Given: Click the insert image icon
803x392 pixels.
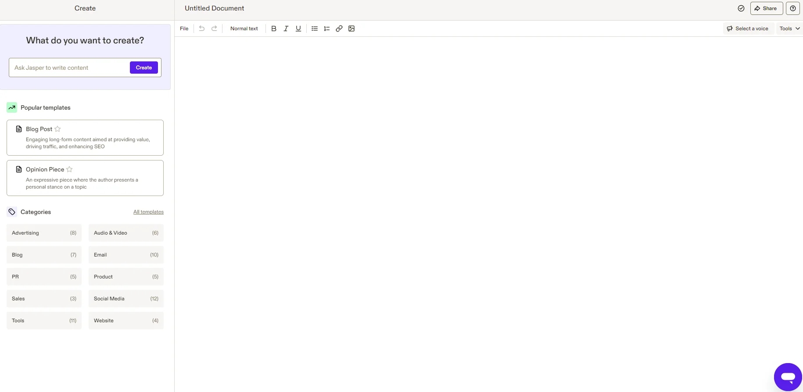Looking at the screenshot, I should pyautogui.click(x=351, y=29).
